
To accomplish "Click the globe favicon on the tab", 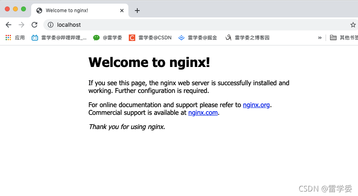I will pos(39,11).
